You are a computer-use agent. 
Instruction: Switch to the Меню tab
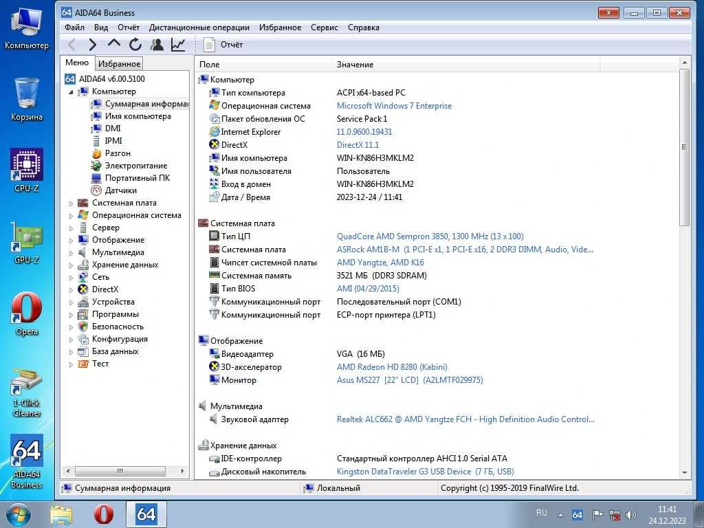pyautogui.click(x=77, y=63)
